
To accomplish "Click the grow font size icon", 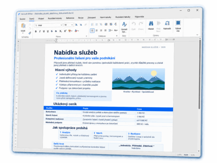I will [x=76, y=25].
